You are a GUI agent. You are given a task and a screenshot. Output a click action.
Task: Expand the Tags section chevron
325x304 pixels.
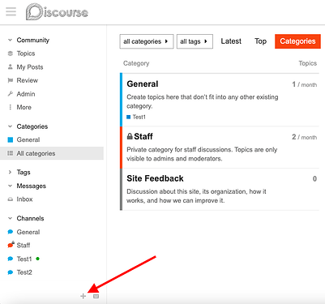pos(10,172)
